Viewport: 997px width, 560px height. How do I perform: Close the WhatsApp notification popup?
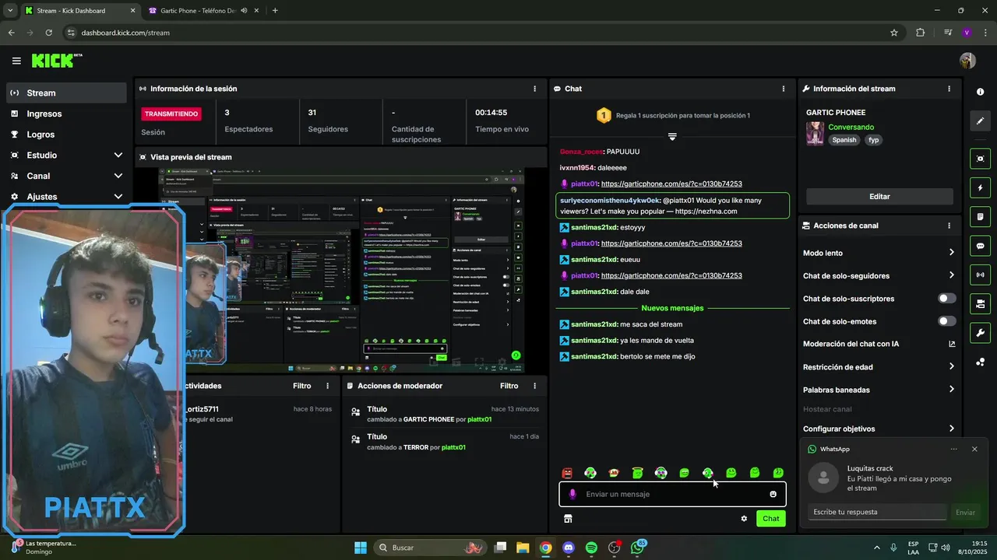point(974,449)
